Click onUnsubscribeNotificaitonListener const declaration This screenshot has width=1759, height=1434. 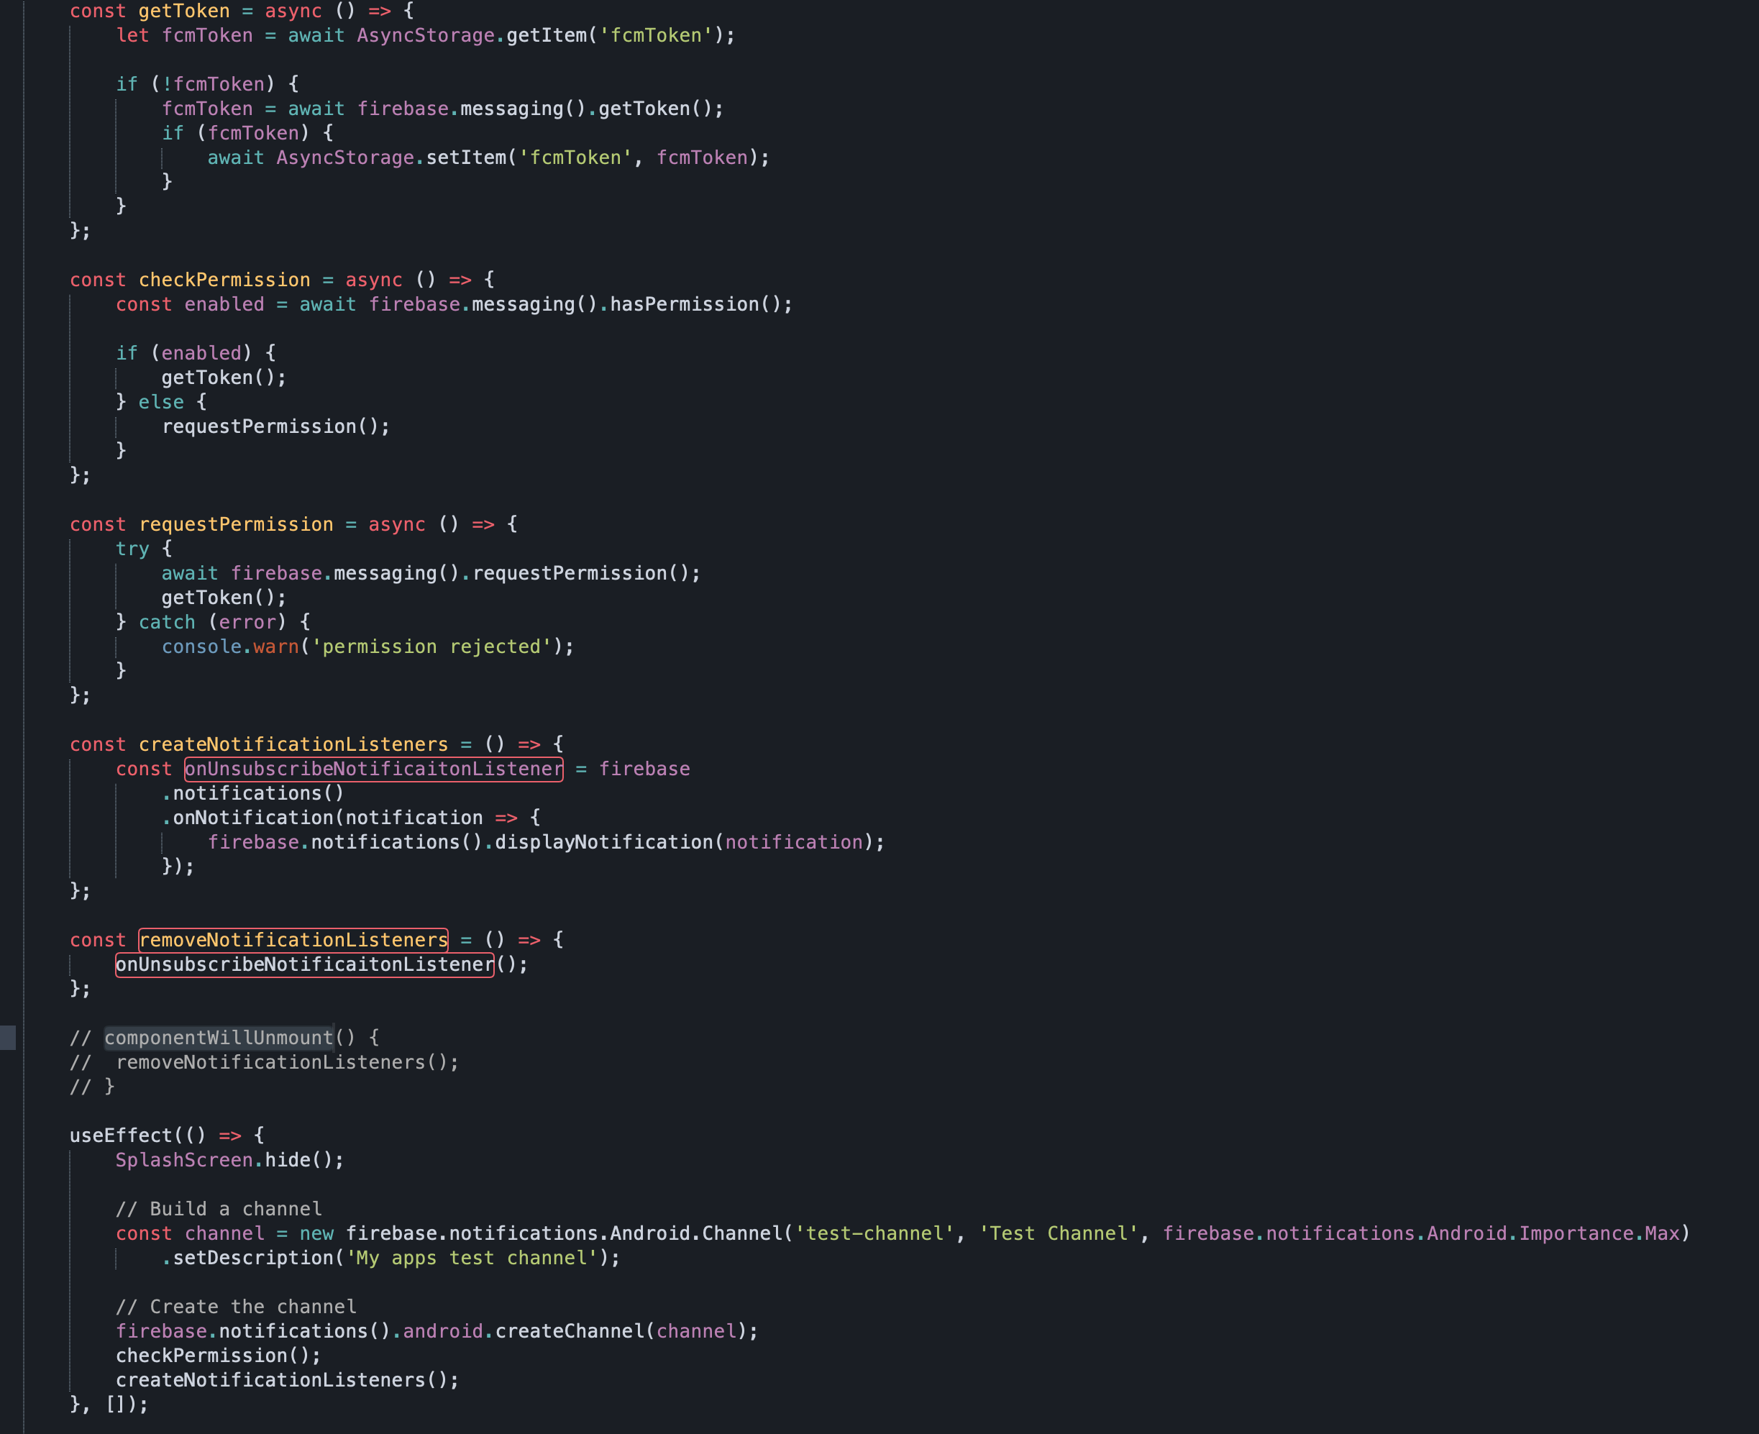coord(373,769)
